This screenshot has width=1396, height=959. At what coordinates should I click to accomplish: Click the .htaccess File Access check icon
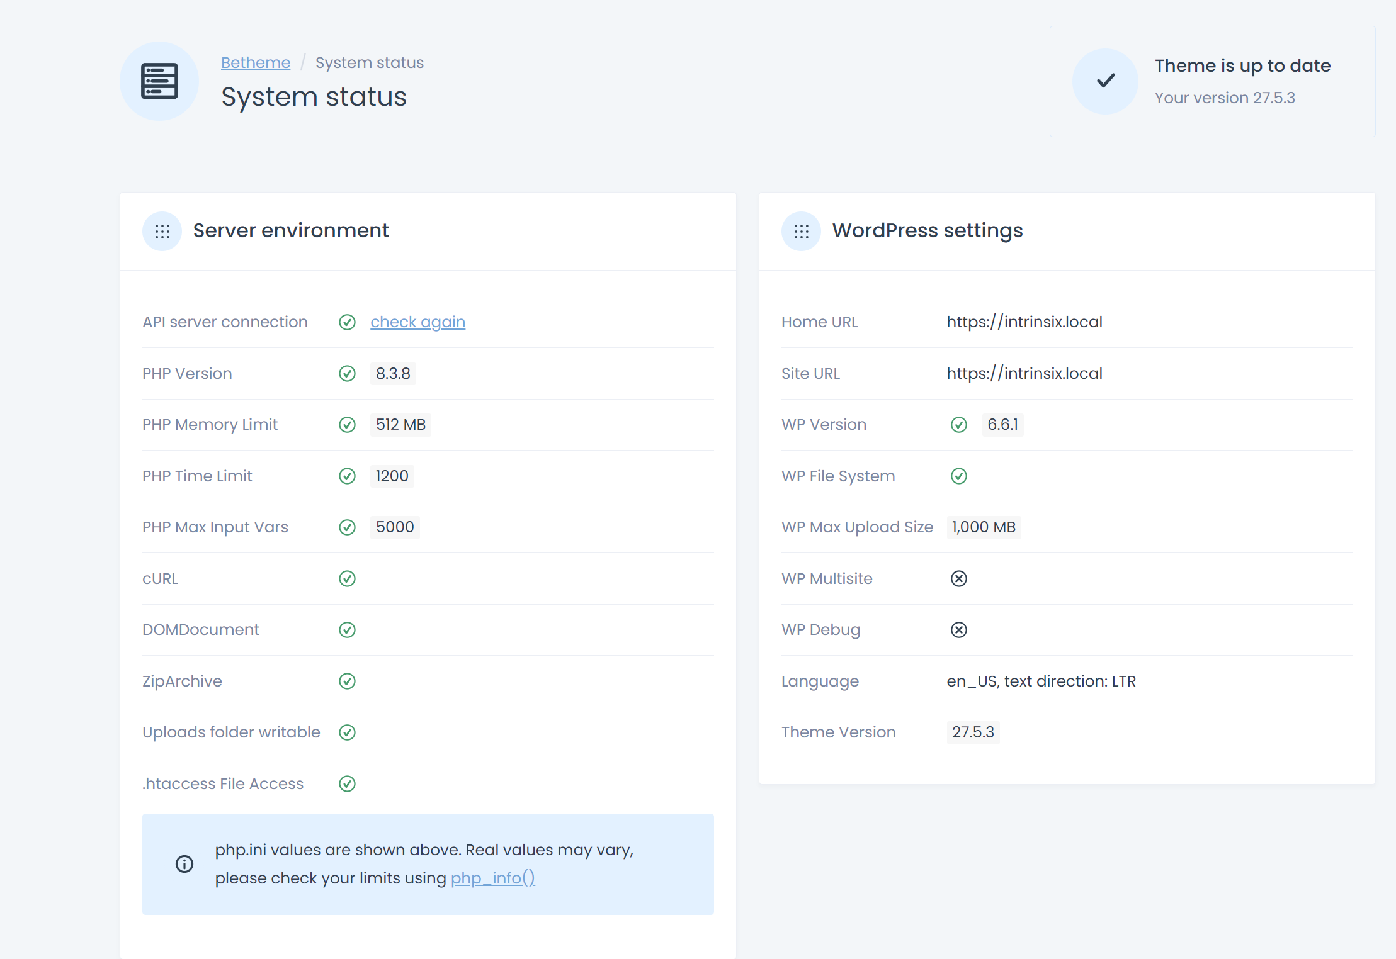[x=347, y=784]
